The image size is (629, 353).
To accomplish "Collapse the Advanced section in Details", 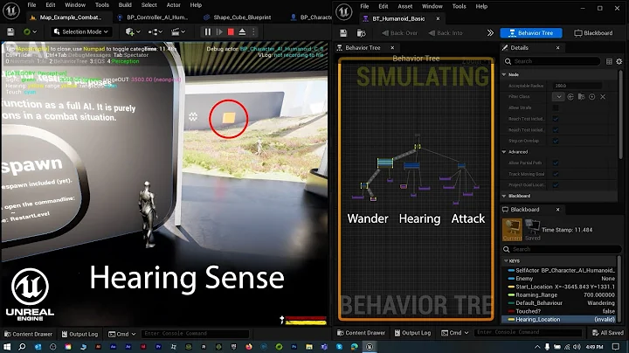I will point(504,152).
